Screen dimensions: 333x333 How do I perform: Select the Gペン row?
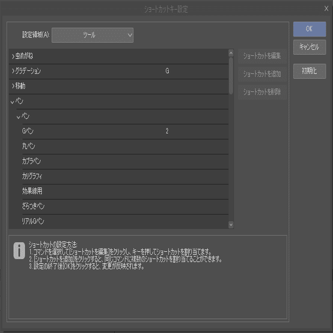pyautogui.click(x=125, y=132)
